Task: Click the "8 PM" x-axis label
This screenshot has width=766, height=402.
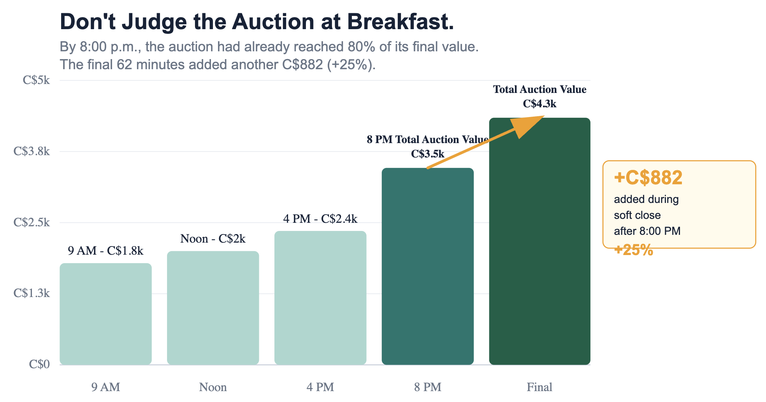Action: pyautogui.click(x=428, y=387)
